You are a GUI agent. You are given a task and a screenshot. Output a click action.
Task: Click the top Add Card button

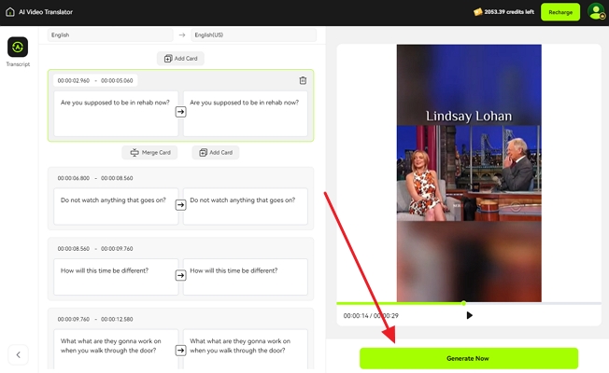click(180, 58)
